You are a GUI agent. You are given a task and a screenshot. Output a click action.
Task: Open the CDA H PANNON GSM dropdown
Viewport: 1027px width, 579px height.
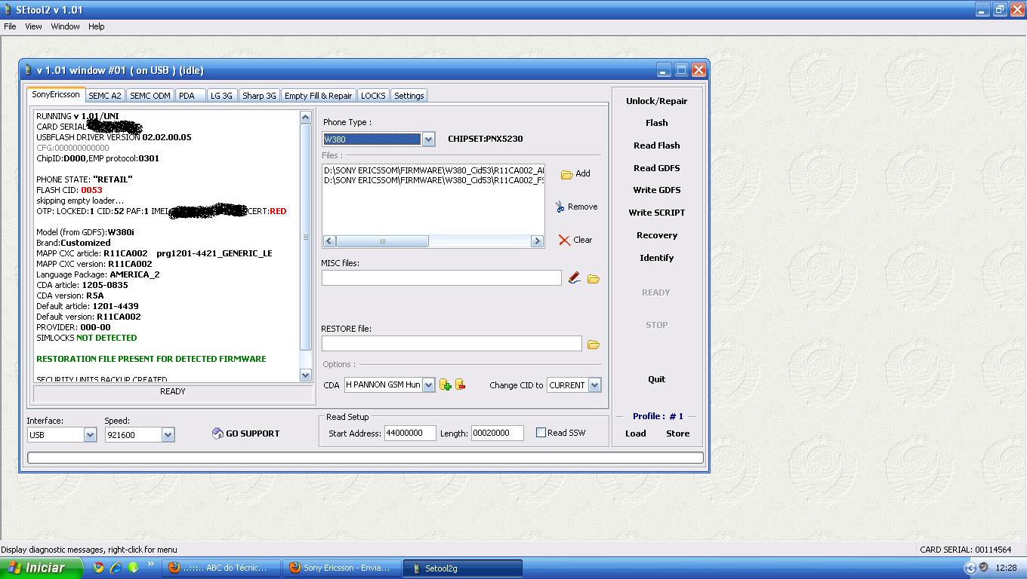(428, 385)
